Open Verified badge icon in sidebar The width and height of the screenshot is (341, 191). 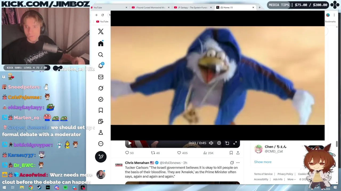coord(101,99)
